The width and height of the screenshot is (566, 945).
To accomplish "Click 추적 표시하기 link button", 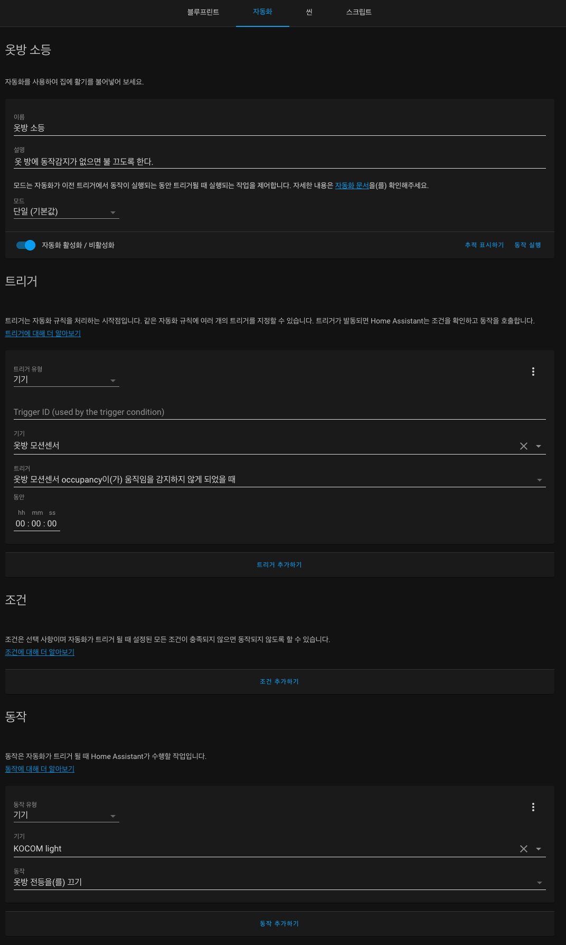I will point(485,245).
